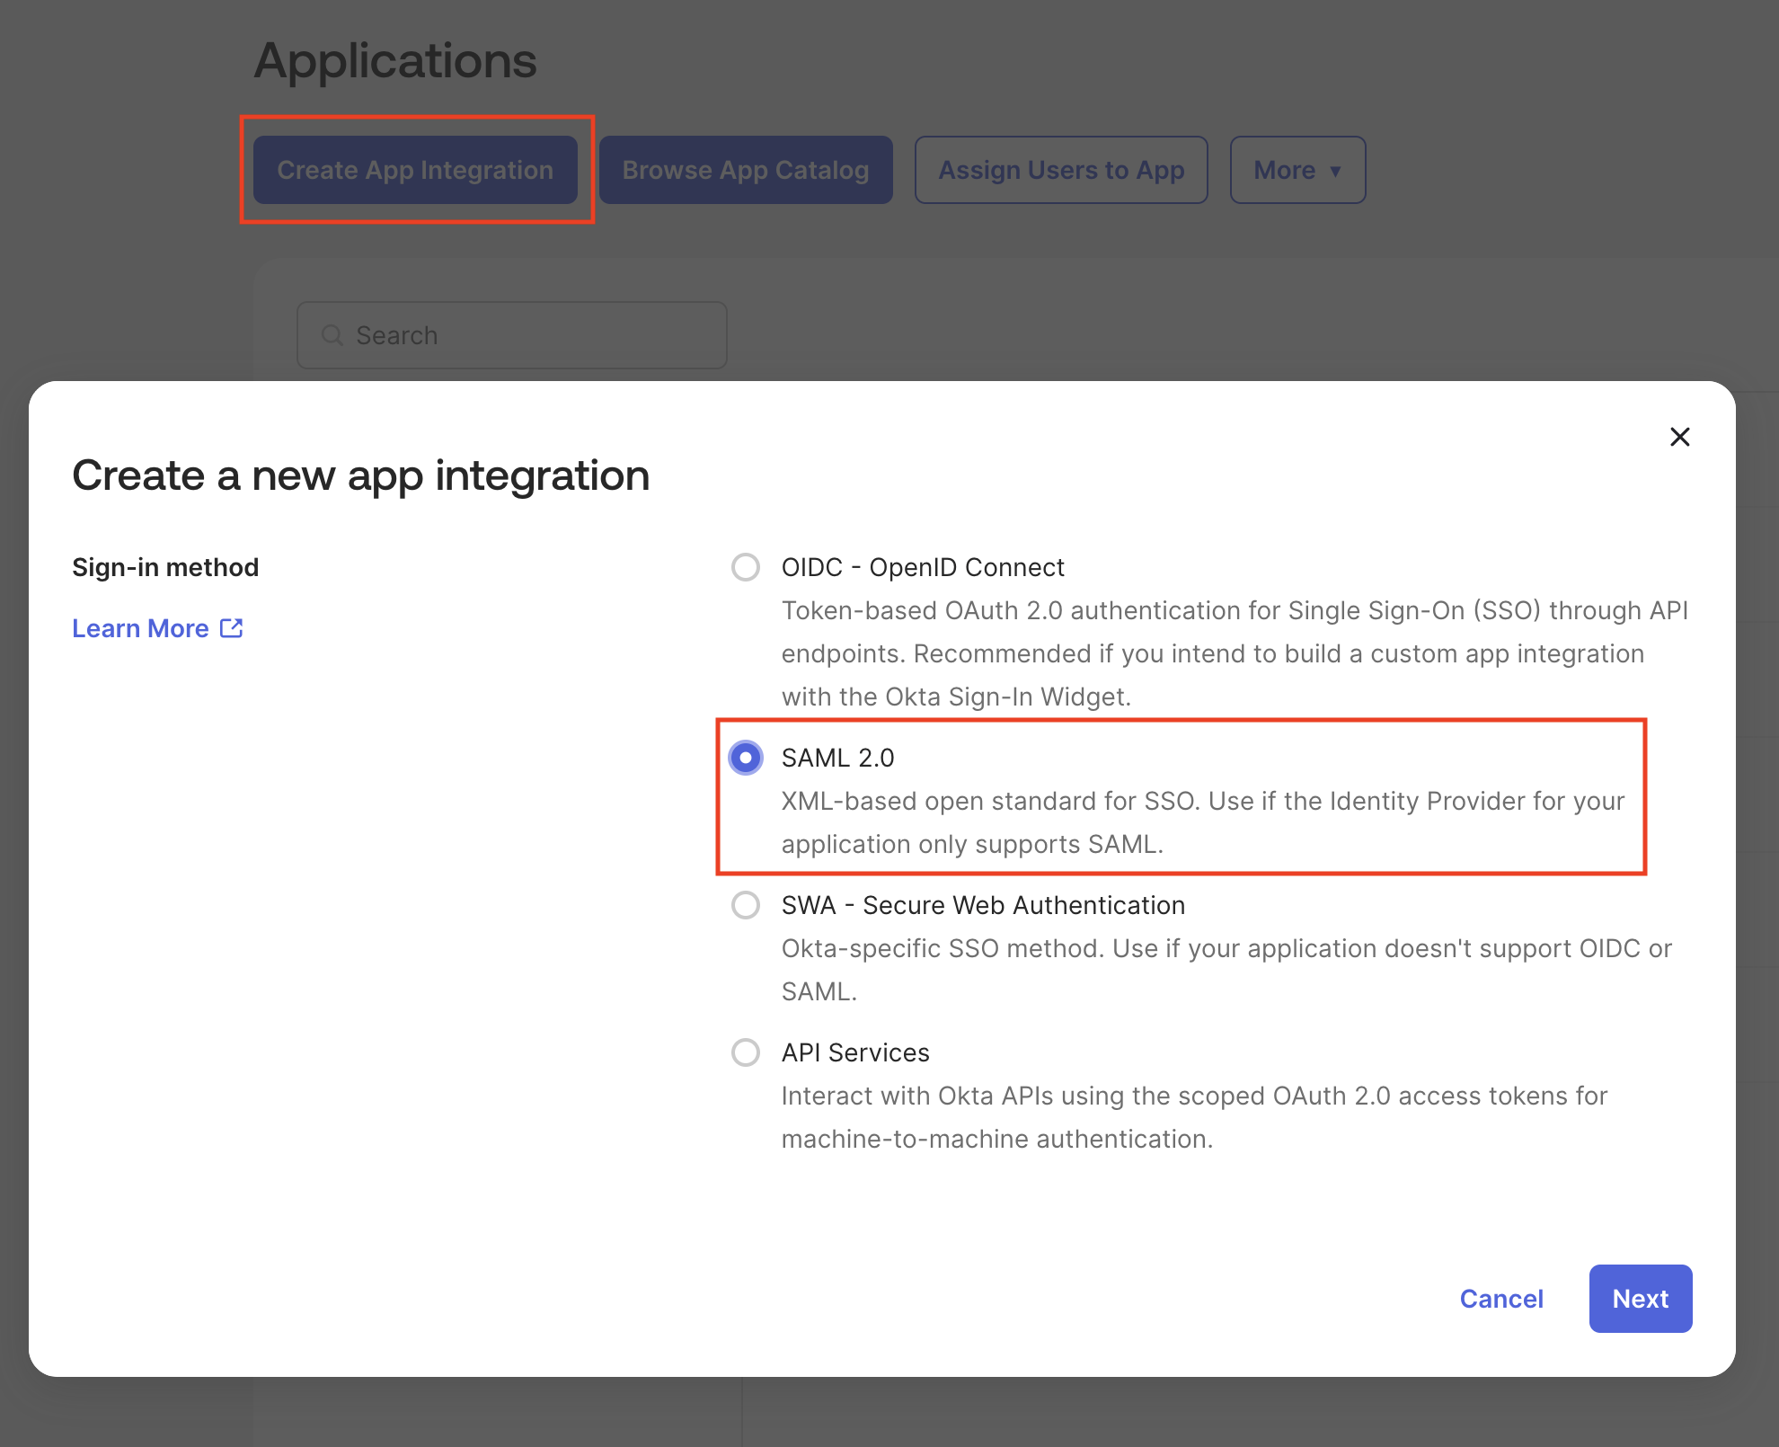Choose SWA - Secure Web Authentication option
Viewport: 1779px width, 1447px height.
pyautogui.click(x=745, y=905)
